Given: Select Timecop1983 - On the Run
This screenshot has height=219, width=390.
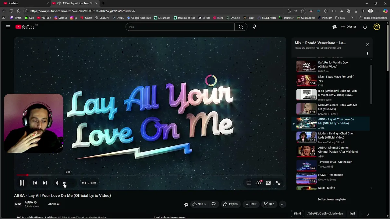Looking at the screenshot, I should pos(331,166).
